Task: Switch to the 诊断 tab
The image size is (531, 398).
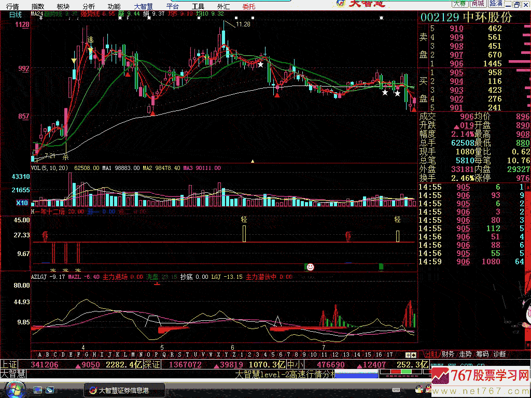Action: coord(499,354)
